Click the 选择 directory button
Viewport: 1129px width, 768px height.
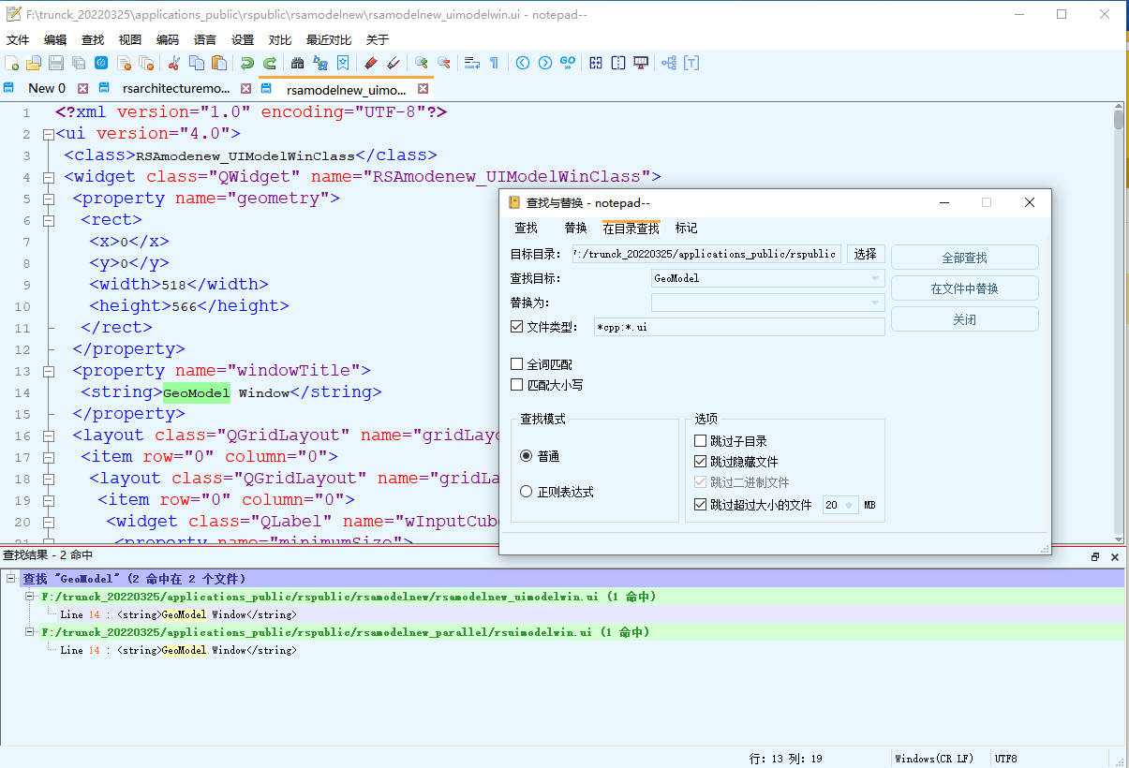tap(866, 254)
